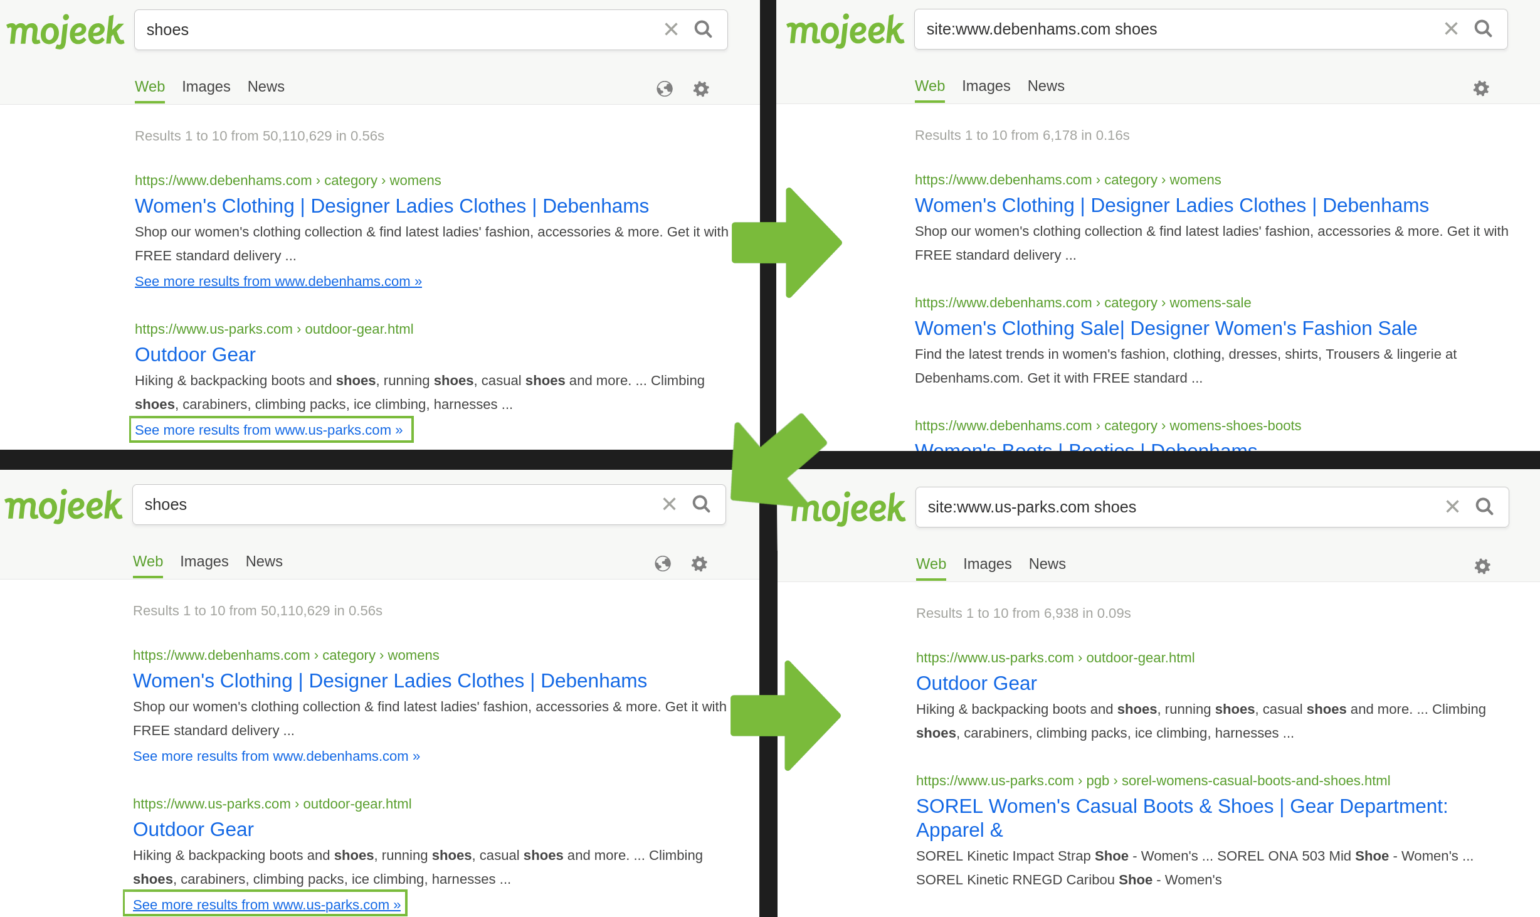Toggle the globe icon in bottom-left panel

663,563
